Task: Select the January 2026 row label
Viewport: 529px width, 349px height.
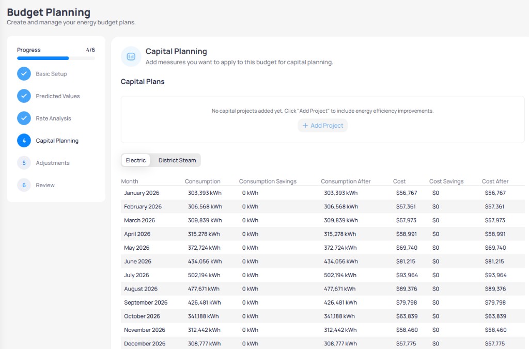Action: [x=142, y=193]
